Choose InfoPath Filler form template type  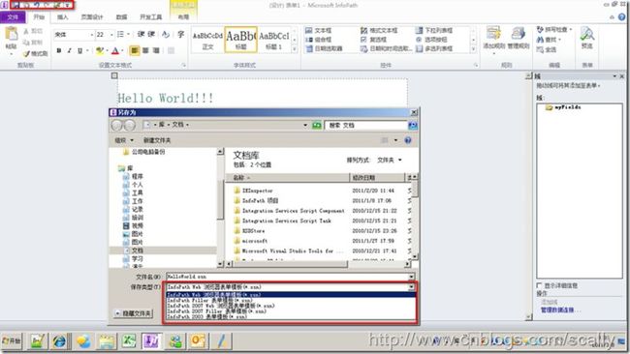click(291, 300)
